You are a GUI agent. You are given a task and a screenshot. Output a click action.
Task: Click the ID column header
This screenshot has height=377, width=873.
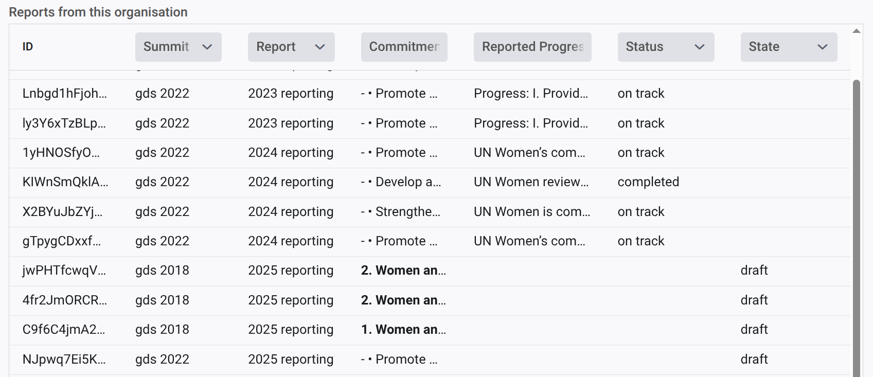(28, 47)
